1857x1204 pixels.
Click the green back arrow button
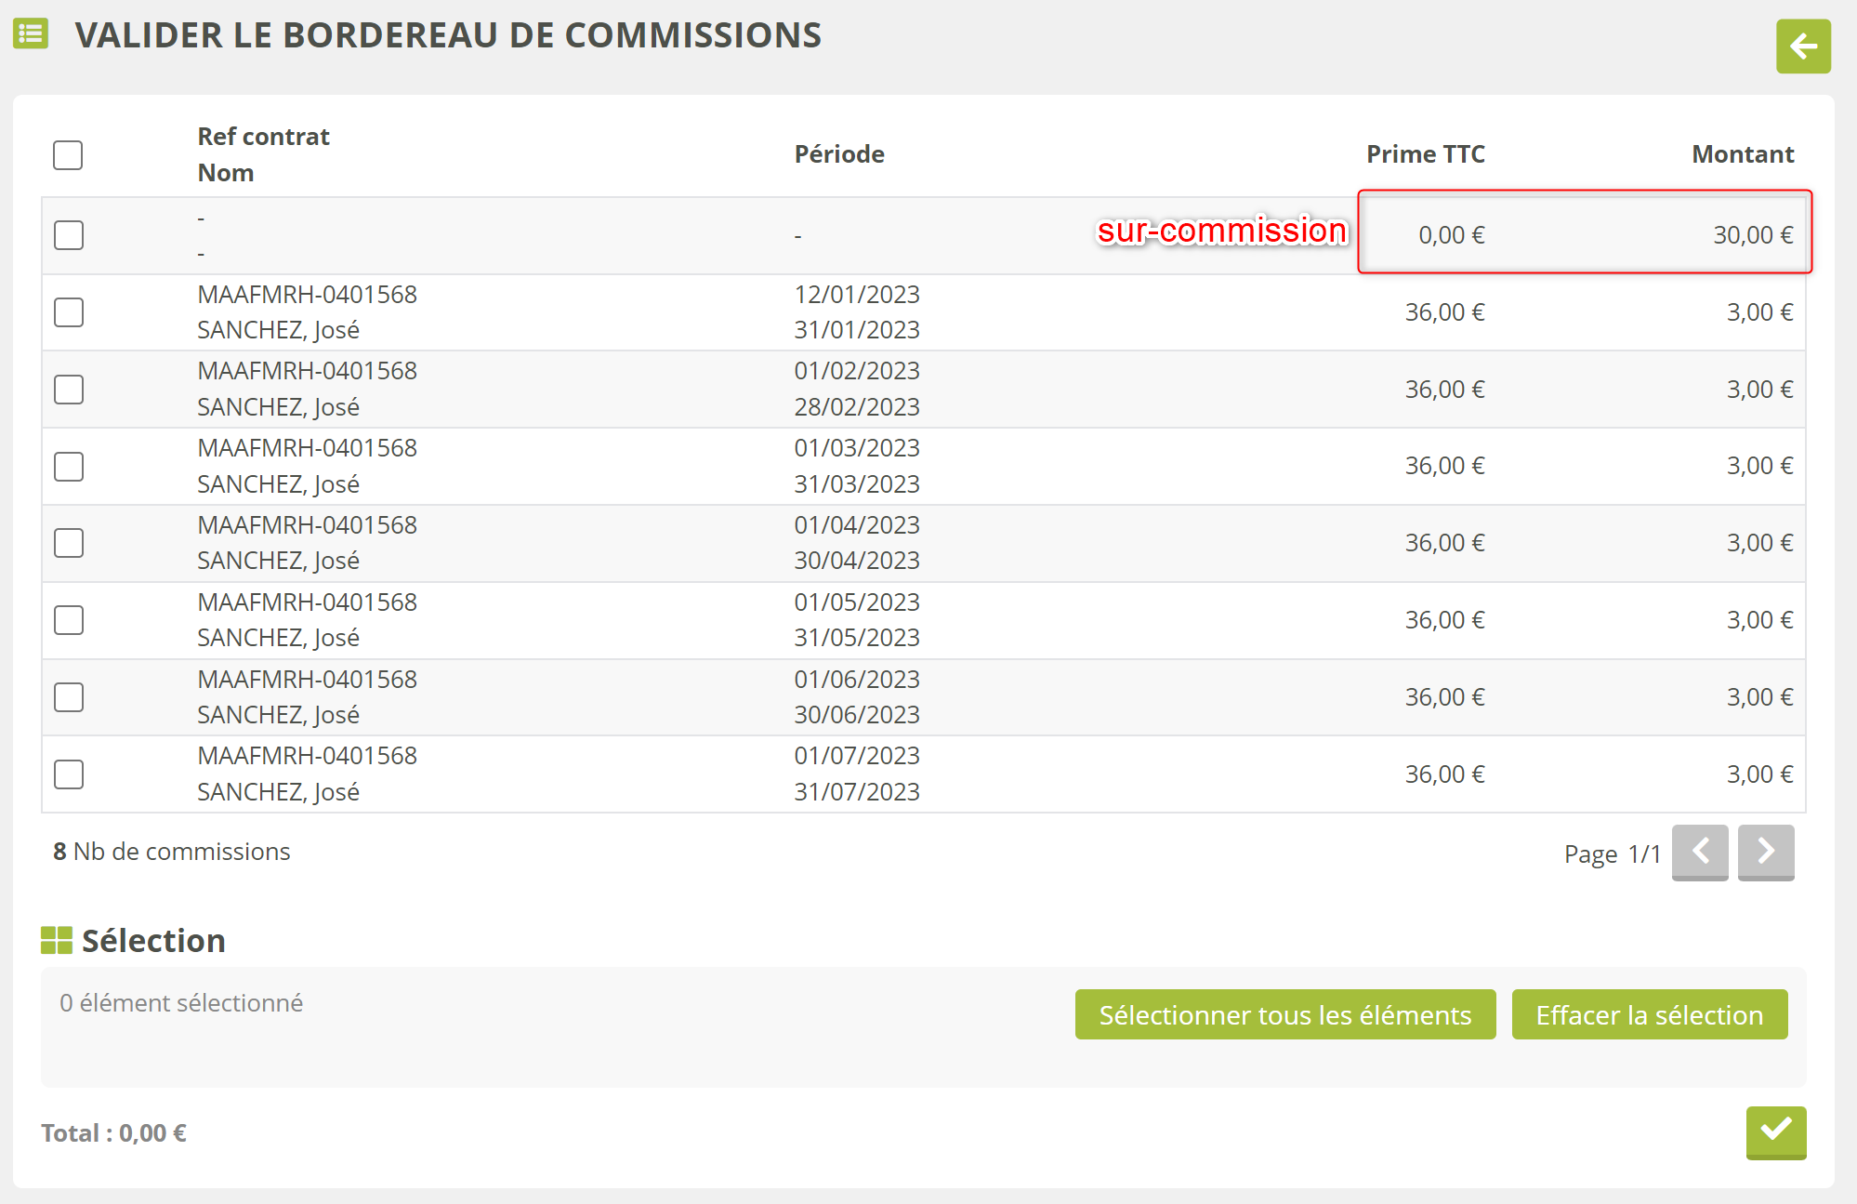pyautogui.click(x=1802, y=46)
